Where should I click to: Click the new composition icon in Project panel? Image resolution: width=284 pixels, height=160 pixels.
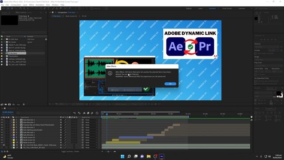[9, 104]
